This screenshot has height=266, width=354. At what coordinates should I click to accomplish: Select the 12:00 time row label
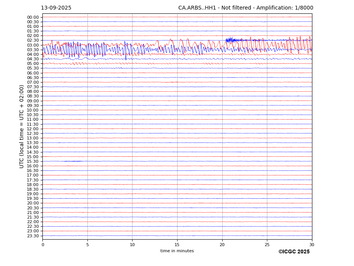(x=33, y=129)
